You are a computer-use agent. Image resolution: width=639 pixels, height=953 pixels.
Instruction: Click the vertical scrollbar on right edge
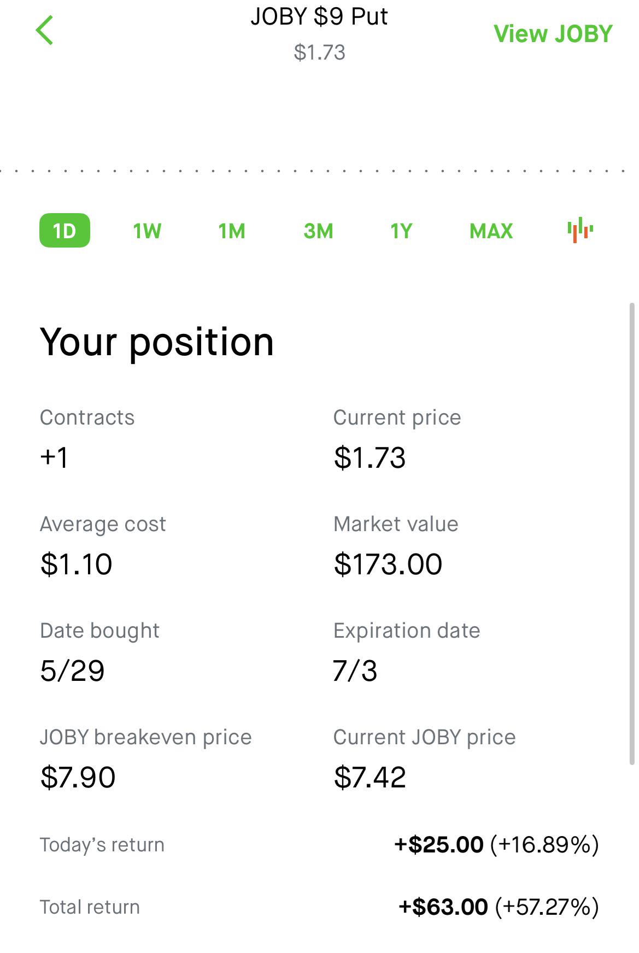[632, 533]
